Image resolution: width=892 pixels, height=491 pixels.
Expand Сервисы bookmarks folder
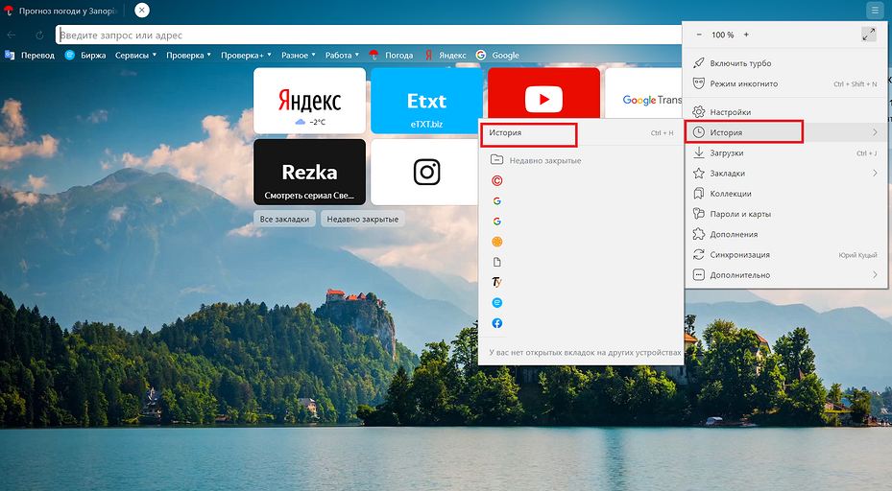(x=135, y=55)
